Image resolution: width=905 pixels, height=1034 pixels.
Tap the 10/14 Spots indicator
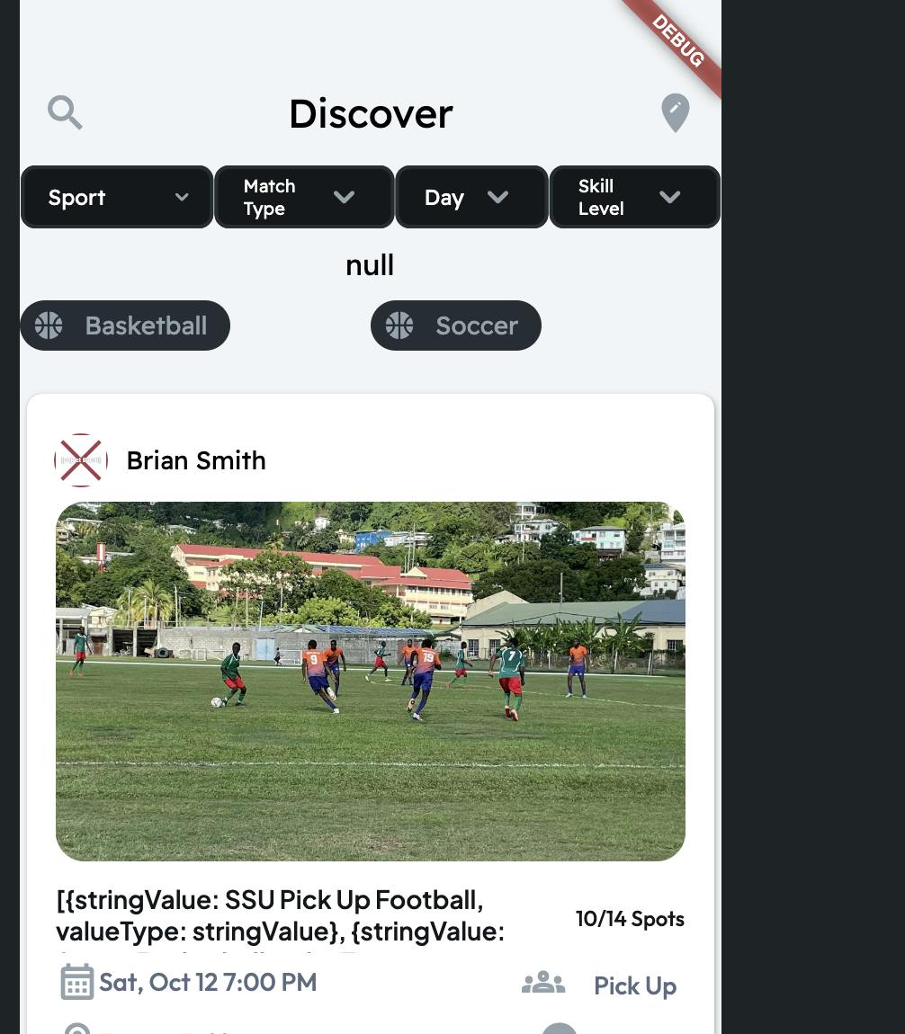[630, 919]
